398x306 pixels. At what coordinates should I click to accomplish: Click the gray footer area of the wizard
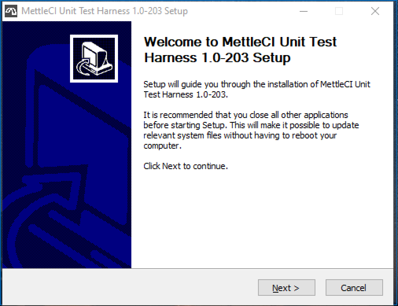point(118,288)
